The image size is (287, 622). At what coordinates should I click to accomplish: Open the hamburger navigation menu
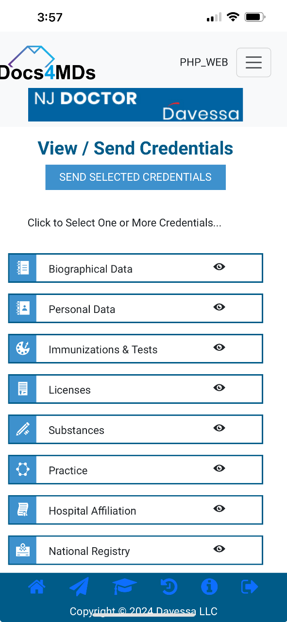(x=253, y=62)
